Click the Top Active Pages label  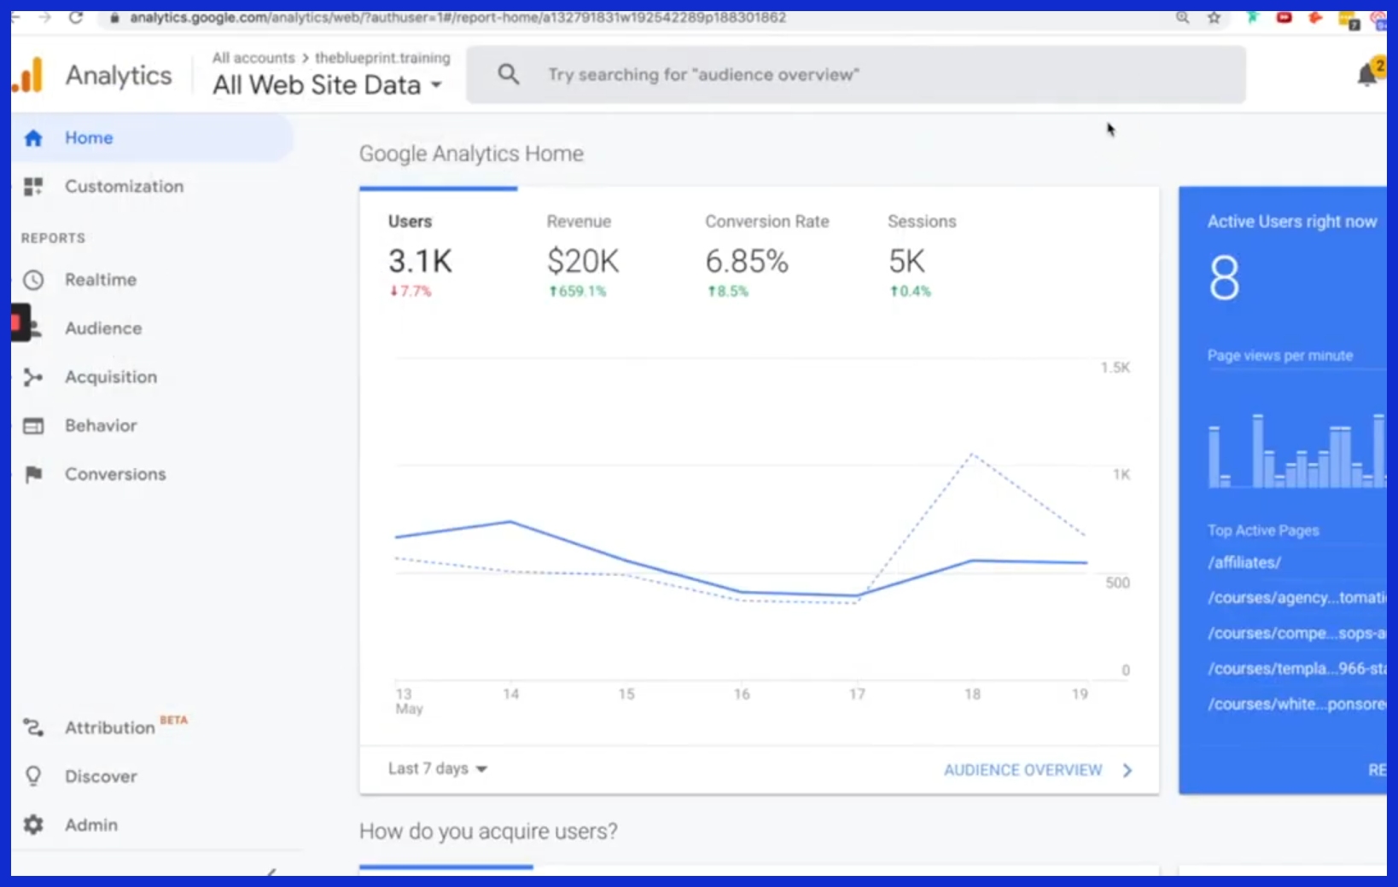click(x=1263, y=530)
